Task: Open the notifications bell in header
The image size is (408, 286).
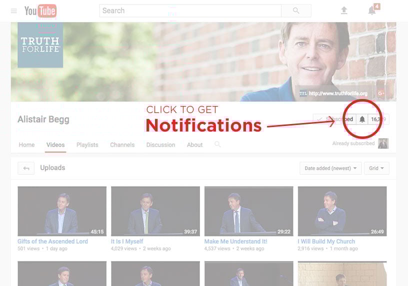Action: point(371,10)
